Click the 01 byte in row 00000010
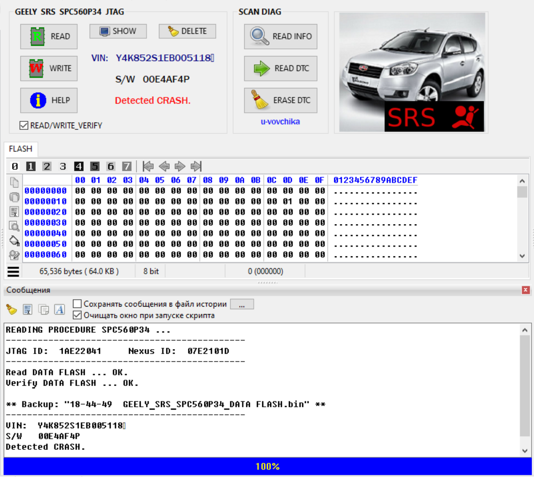The image size is (534, 477). point(288,201)
